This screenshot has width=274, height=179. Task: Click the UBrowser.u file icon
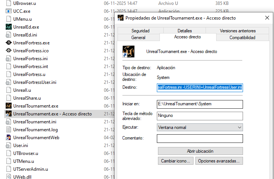[x=9, y=3]
